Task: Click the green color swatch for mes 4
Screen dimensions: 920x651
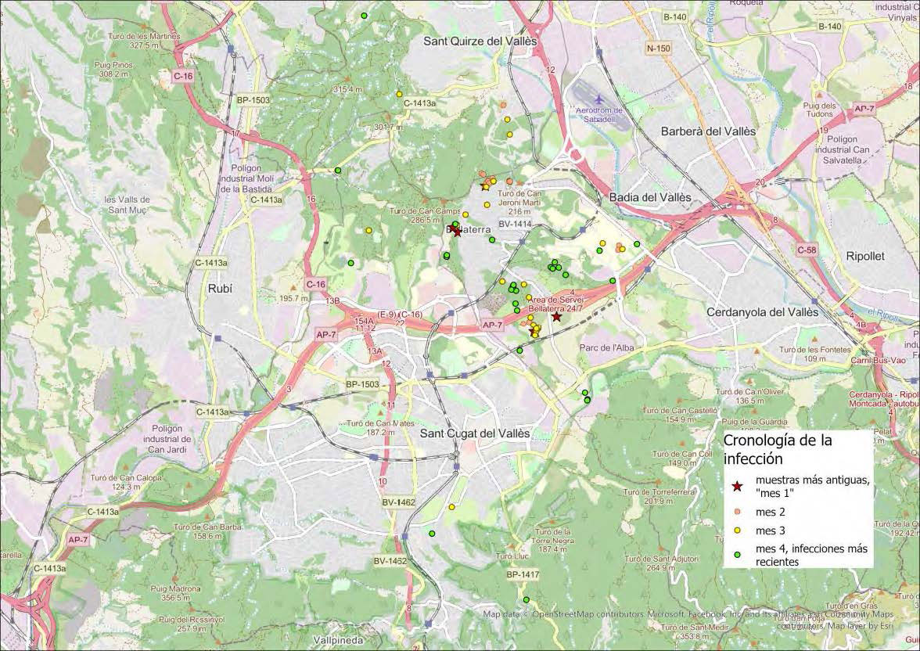Action: coord(737,554)
